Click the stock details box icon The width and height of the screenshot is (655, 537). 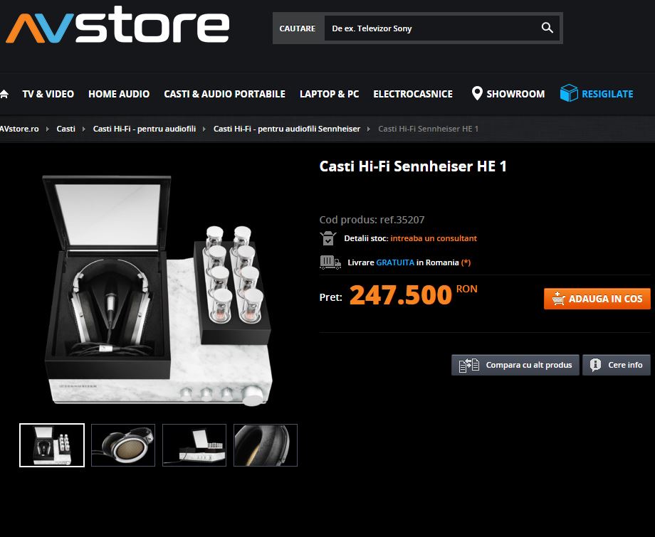click(328, 238)
